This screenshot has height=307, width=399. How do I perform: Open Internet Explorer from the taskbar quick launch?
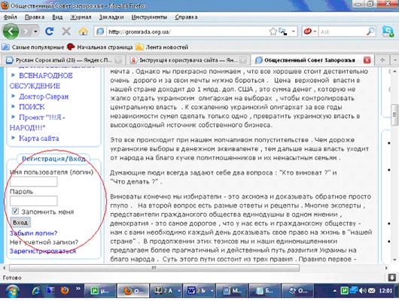pyautogui.click(x=36, y=290)
